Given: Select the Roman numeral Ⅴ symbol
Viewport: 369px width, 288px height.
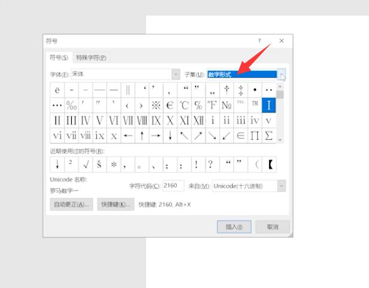Looking at the screenshot, I should (x=99, y=120).
